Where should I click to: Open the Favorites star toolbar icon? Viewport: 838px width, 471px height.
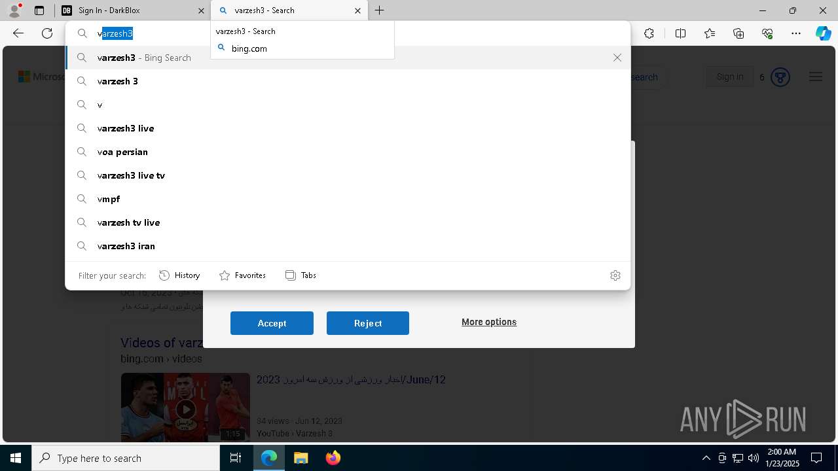pos(710,33)
